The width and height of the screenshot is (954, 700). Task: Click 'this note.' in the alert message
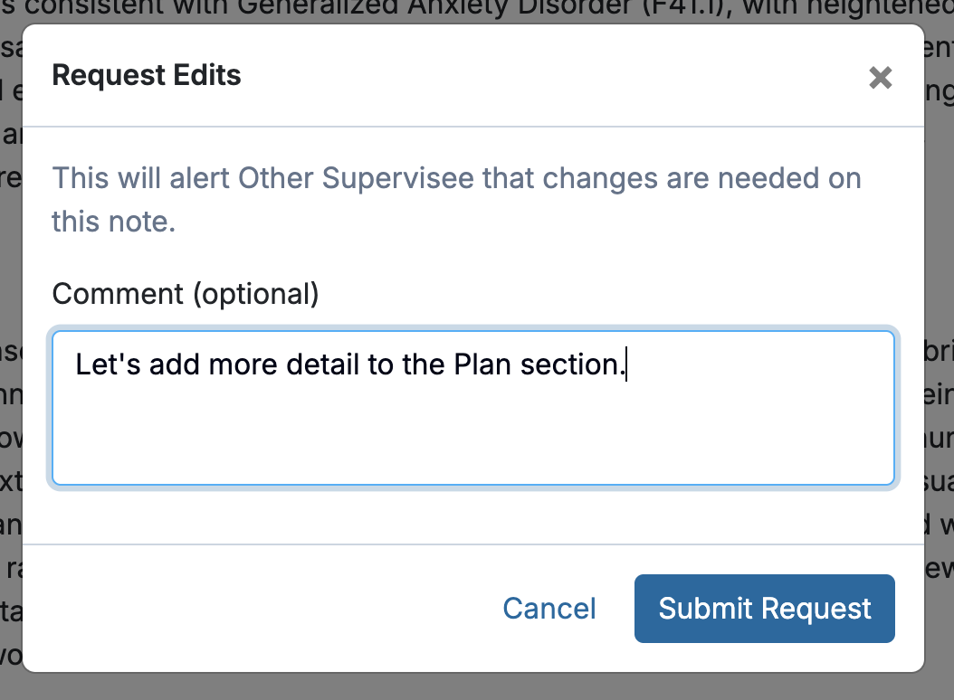(113, 222)
